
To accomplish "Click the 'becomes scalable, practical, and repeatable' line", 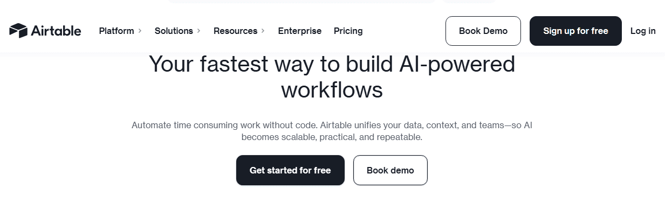I will (332, 137).
